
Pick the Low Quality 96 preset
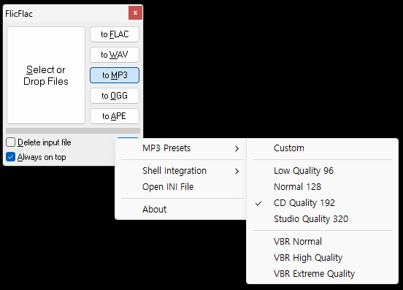click(322, 171)
